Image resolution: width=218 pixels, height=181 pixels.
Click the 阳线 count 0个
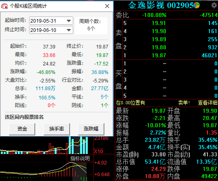tap(52, 105)
